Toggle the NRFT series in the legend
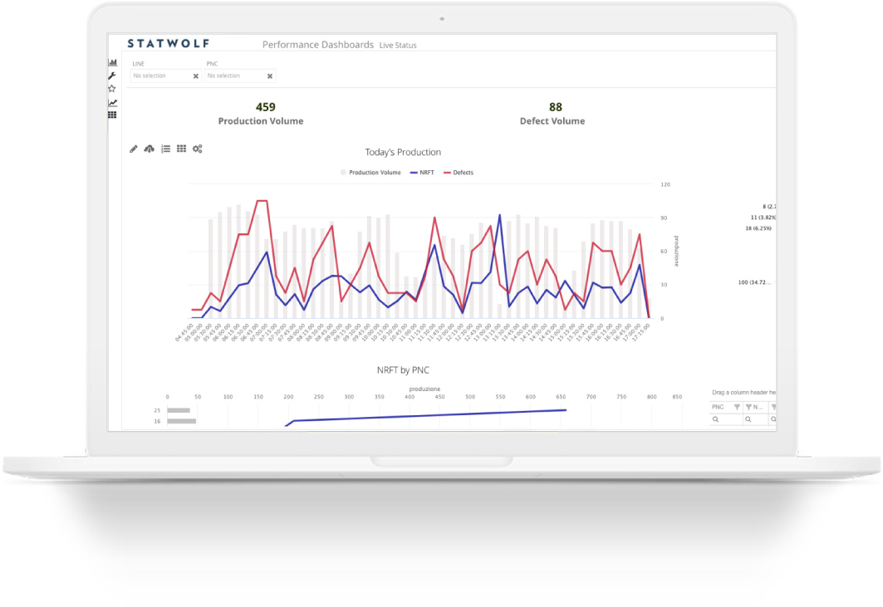The image size is (883, 607). click(x=422, y=173)
